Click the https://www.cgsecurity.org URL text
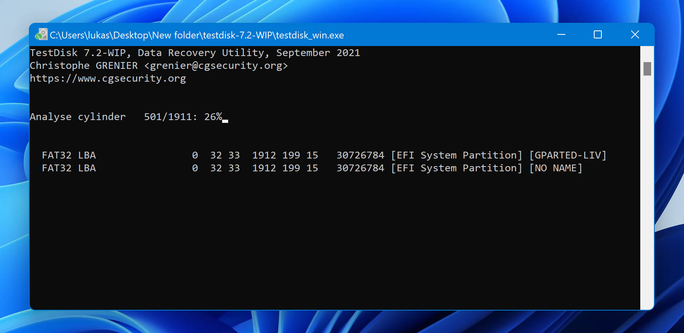Image resolution: width=684 pixels, height=333 pixels. coord(108,78)
